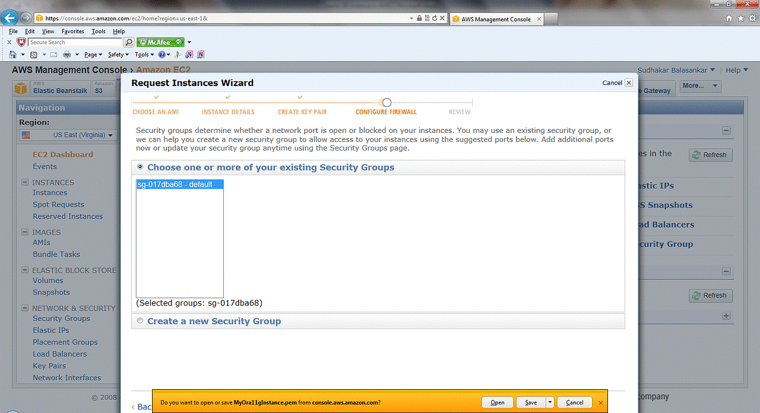The height and width of the screenshot is (413, 760).
Task: Open the Help menu in menu bar
Action: 119,31
